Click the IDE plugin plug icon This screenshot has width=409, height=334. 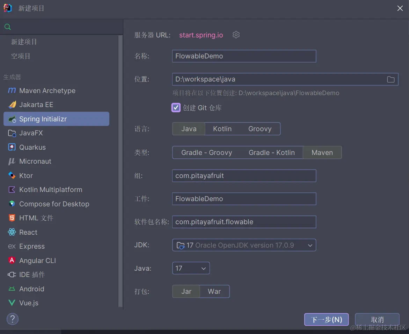click(12, 275)
